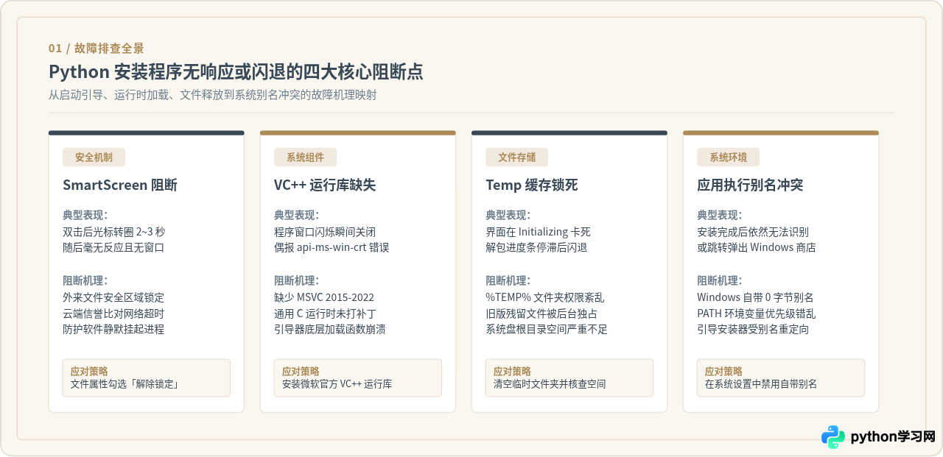Click '引导器底层加载函数崩溃' line

pyautogui.click(x=330, y=329)
